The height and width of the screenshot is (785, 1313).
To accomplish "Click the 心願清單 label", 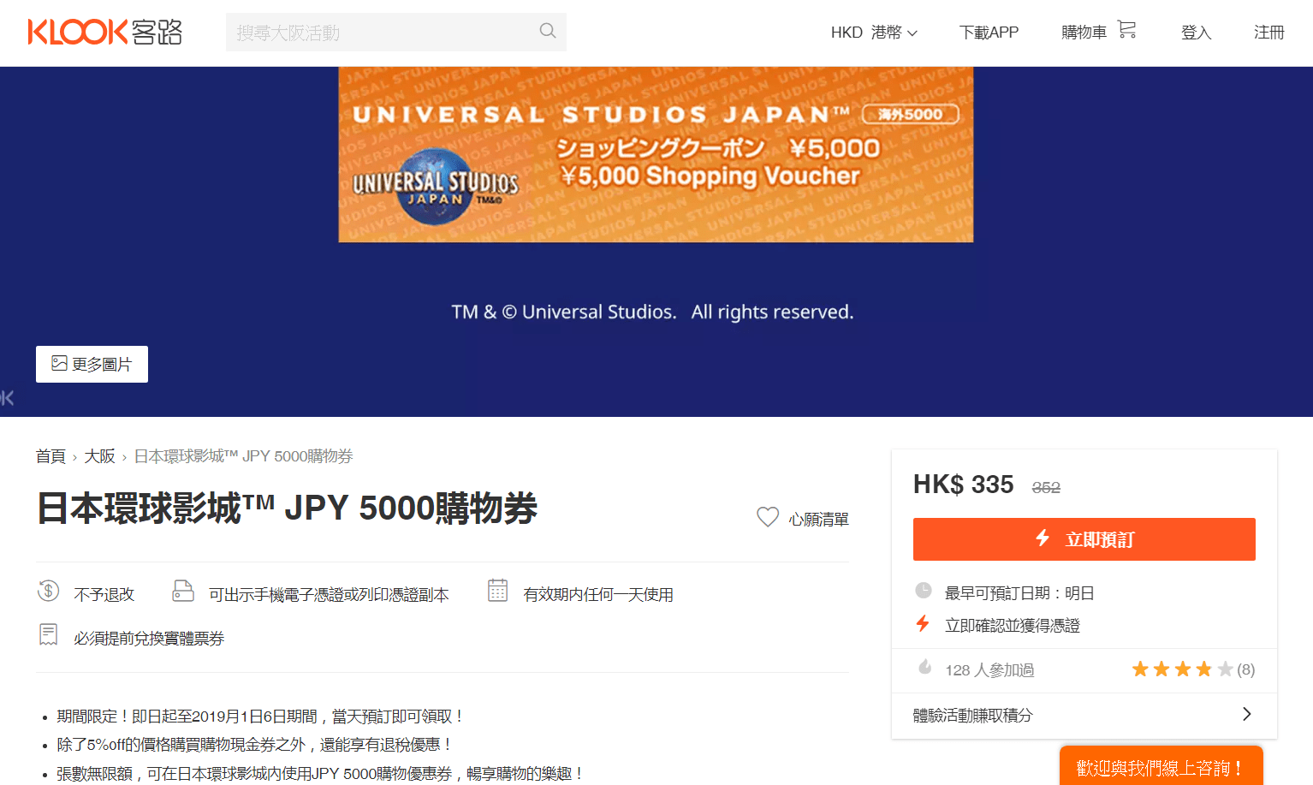I will tap(818, 520).
